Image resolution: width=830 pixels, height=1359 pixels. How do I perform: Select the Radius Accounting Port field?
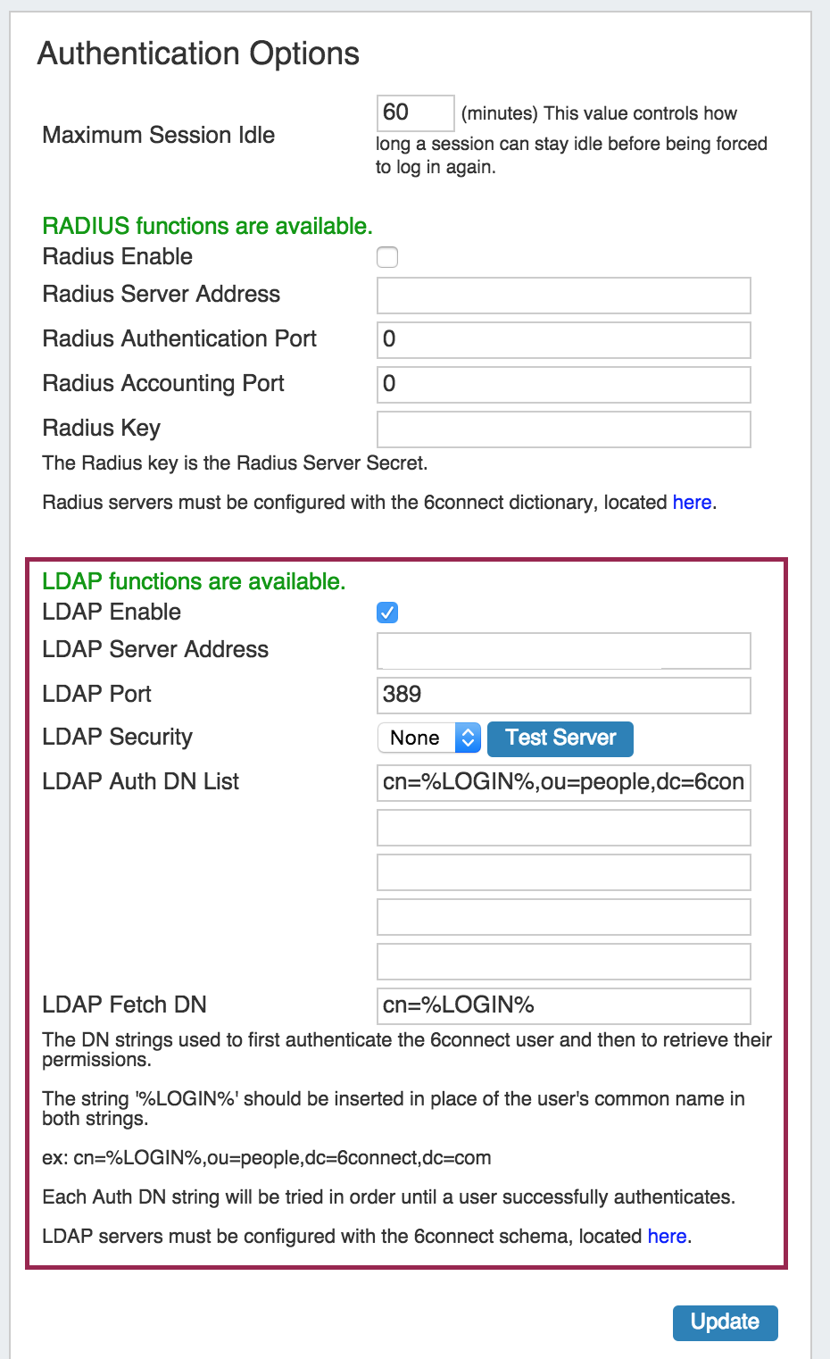pos(563,384)
